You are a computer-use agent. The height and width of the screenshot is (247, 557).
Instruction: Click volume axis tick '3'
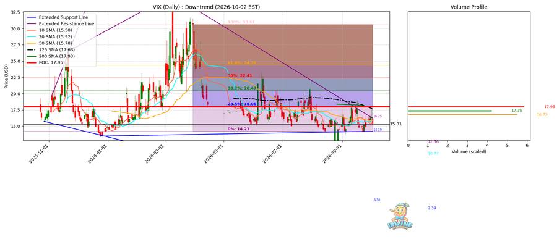click(467, 145)
